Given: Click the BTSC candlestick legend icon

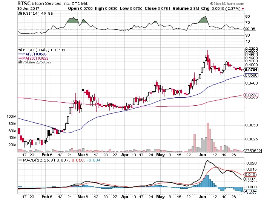Looking at the screenshot, I should pyautogui.click(x=20, y=50).
